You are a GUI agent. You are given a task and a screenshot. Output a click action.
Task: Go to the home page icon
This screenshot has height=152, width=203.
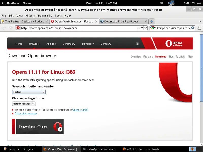(199, 28)
